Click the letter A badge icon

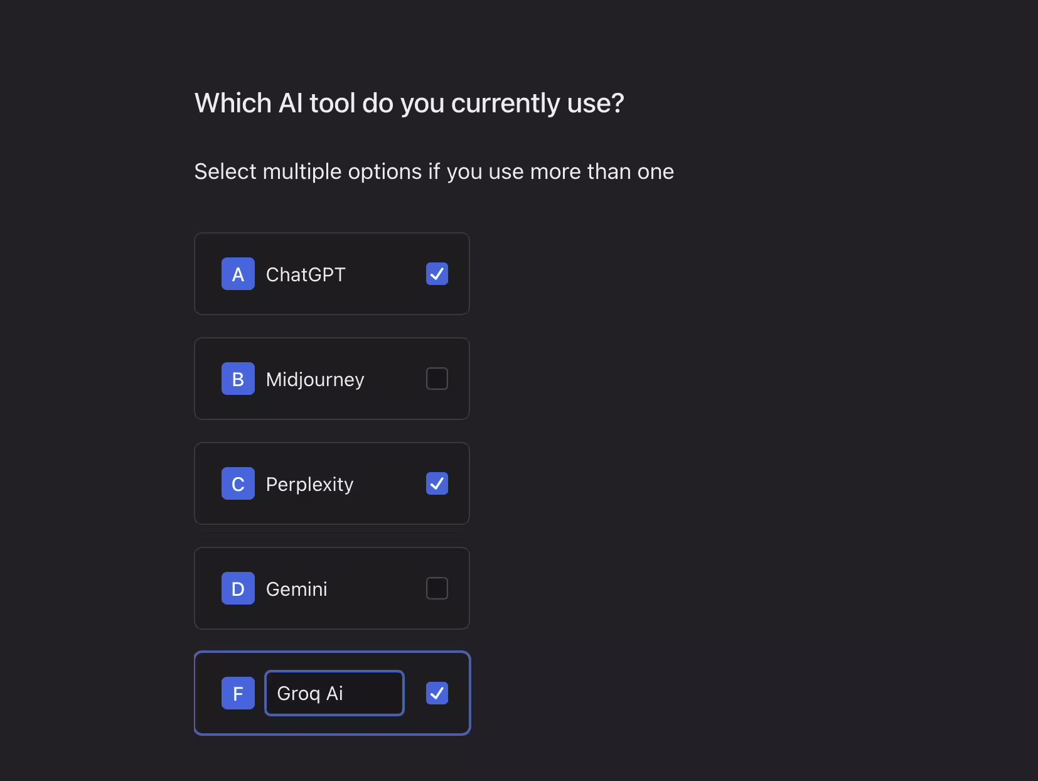click(x=238, y=274)
